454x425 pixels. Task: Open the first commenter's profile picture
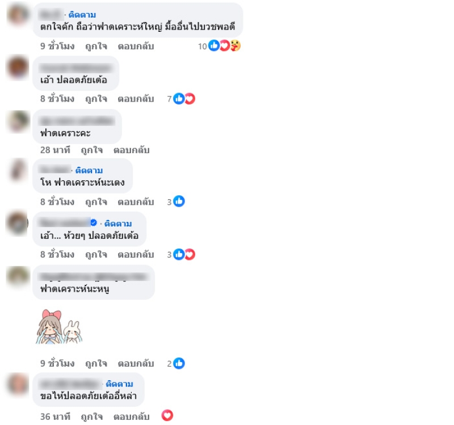pos(18,15)
